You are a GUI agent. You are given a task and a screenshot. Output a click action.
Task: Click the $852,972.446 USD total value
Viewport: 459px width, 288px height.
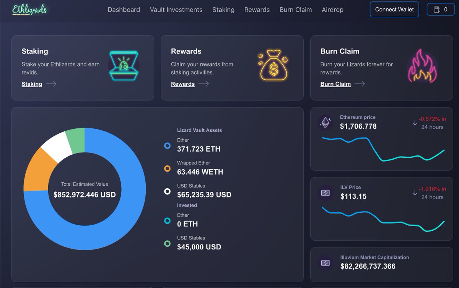(x=85, y=195)
